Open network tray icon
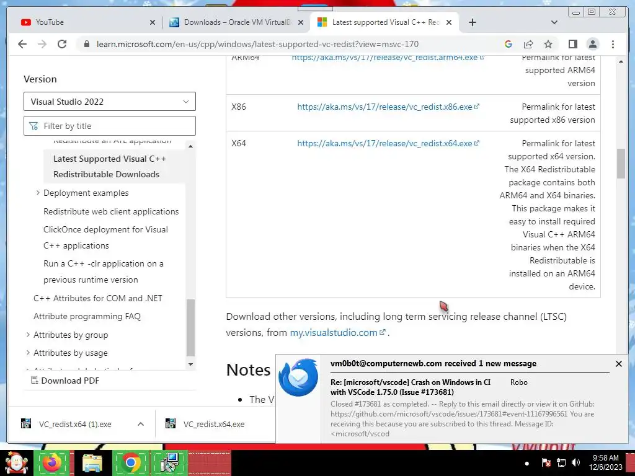Screen dimensions: 635x476 pyautogui.click(x=561, y=462)
